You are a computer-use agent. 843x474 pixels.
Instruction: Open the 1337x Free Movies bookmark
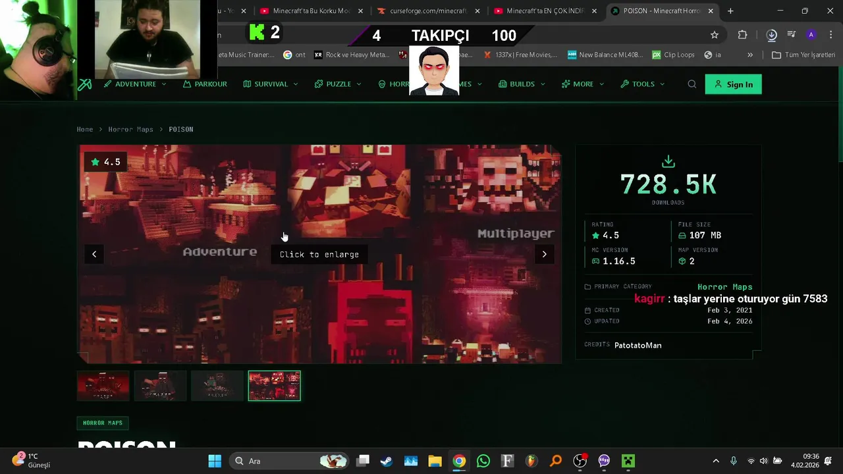tap(520, 55)
